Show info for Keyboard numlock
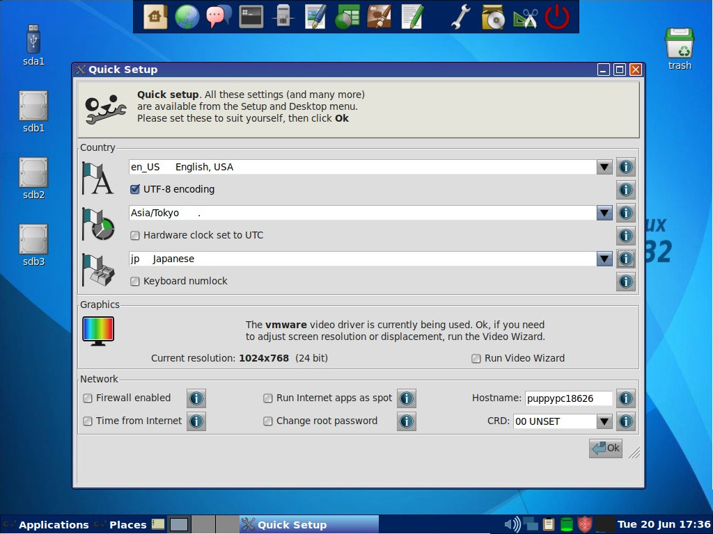Screen dimensions: 713x534 click(x=626, y=282)
